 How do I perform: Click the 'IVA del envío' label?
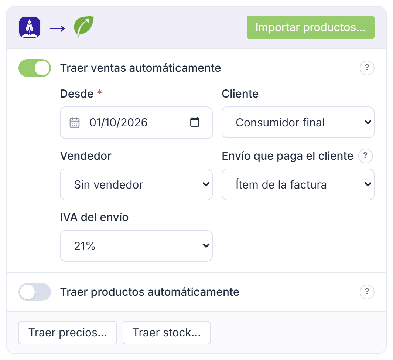click(x=94, y=217)
